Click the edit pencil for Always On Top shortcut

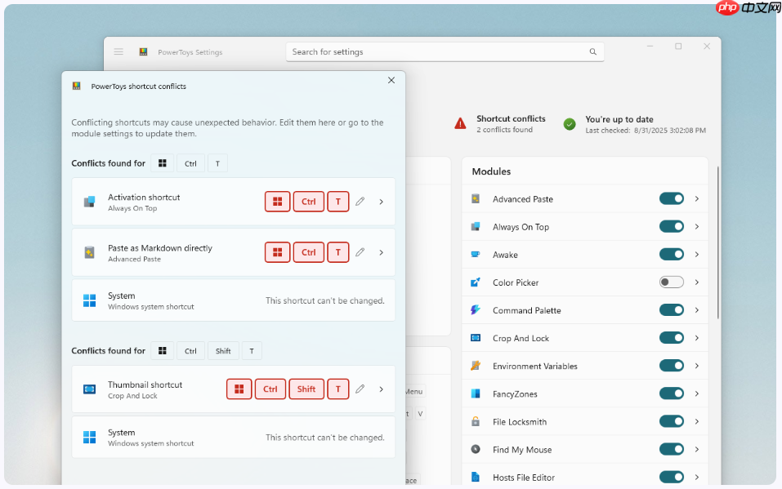[360, 202]
